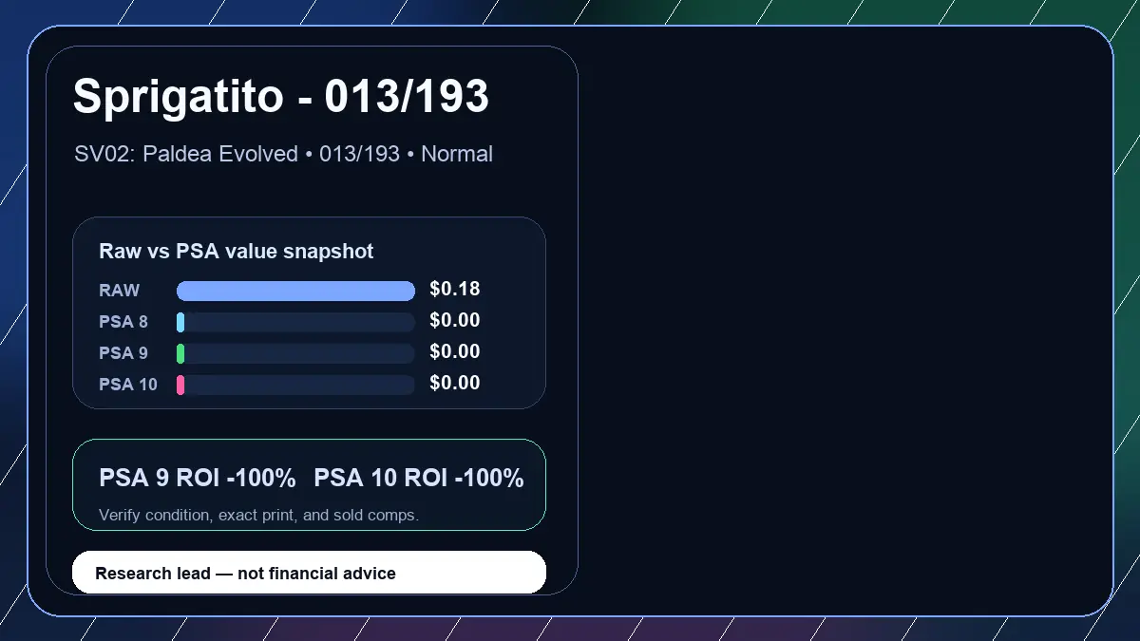Click the PSA 9 ROI -100% text
This screenshot has width=1140, height=641.
(x=198, y=479)
